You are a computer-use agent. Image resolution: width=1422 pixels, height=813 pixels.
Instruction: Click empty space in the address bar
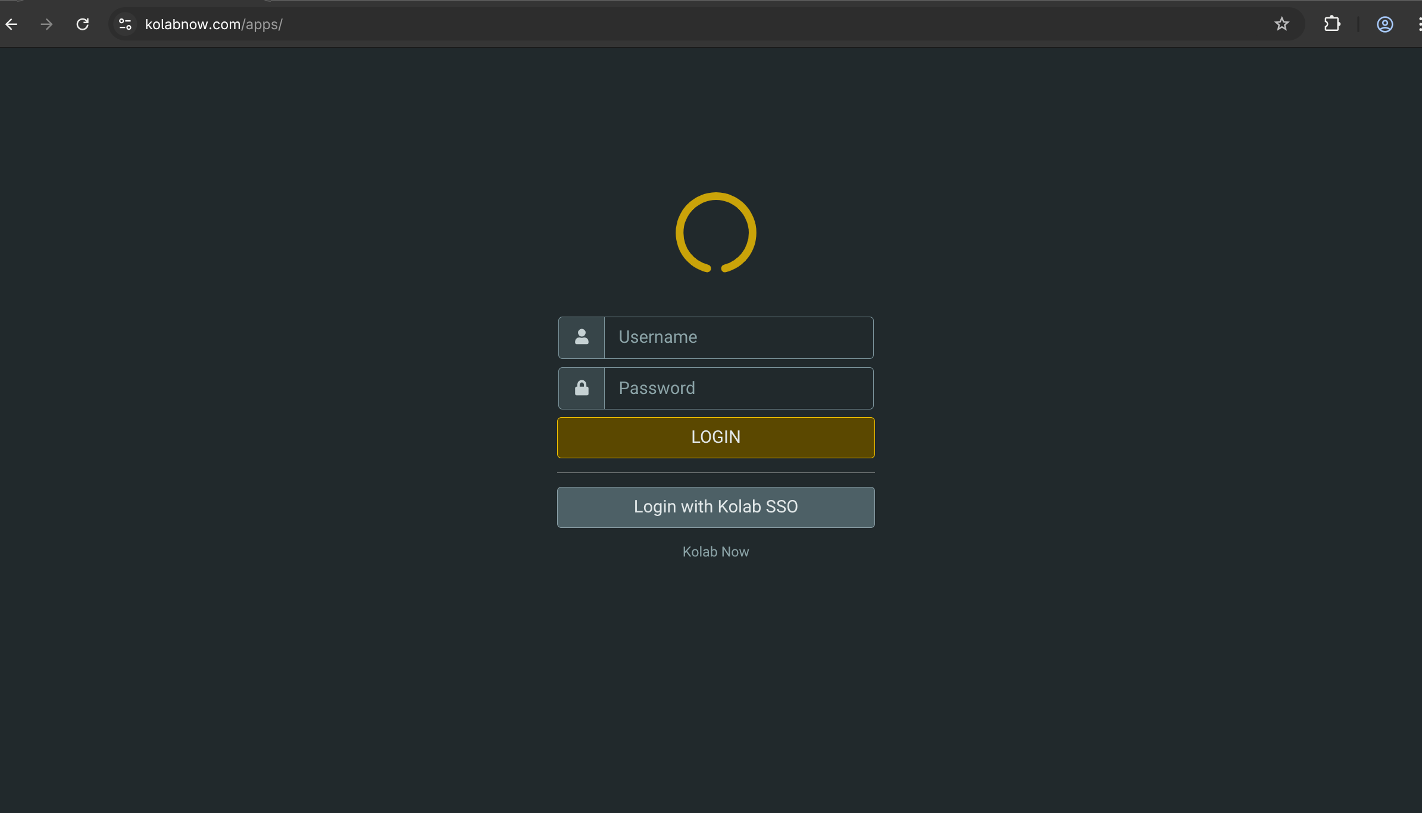(x=714, y=24)
